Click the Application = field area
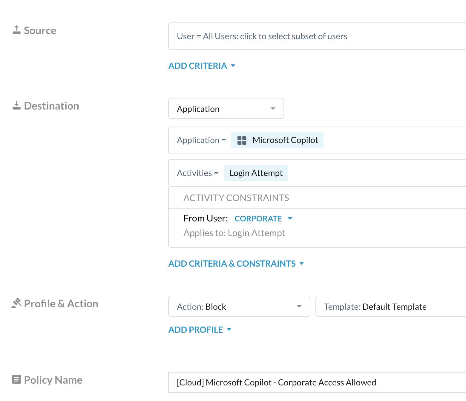 [317, 140]
